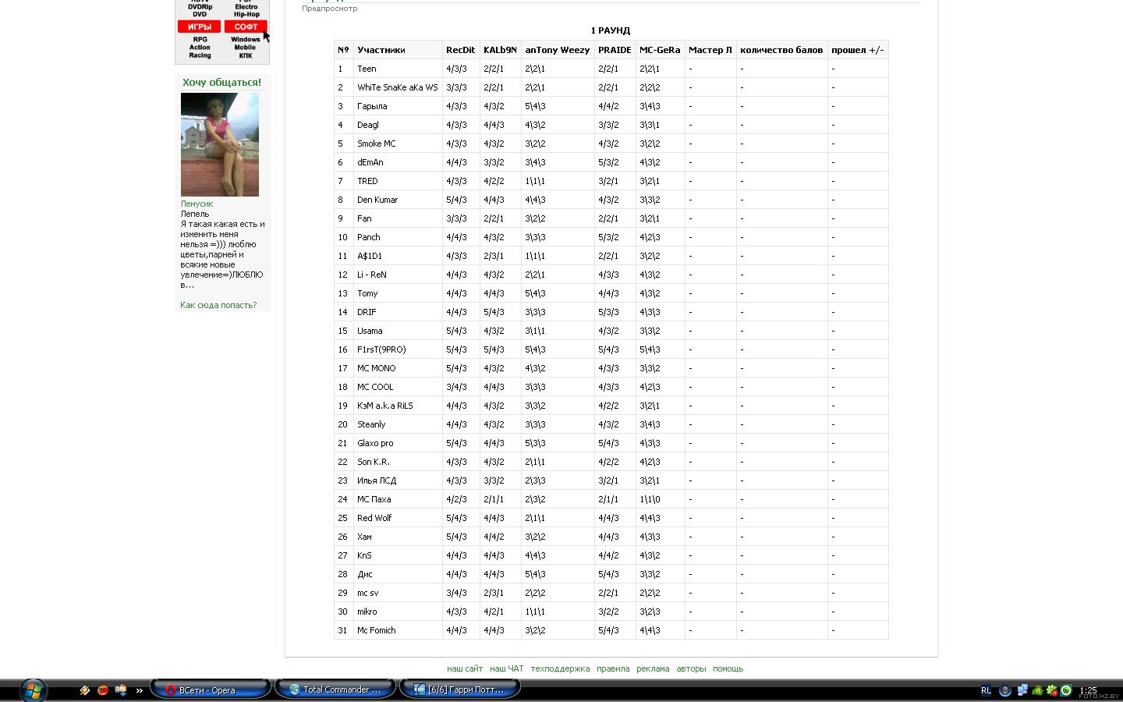Expand the quick launch chevron

point(140,690)
